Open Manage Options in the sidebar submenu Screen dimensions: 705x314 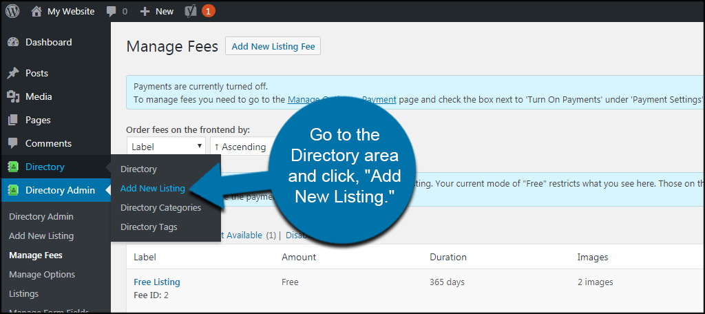pyautogui.click(x=42, y=274)
